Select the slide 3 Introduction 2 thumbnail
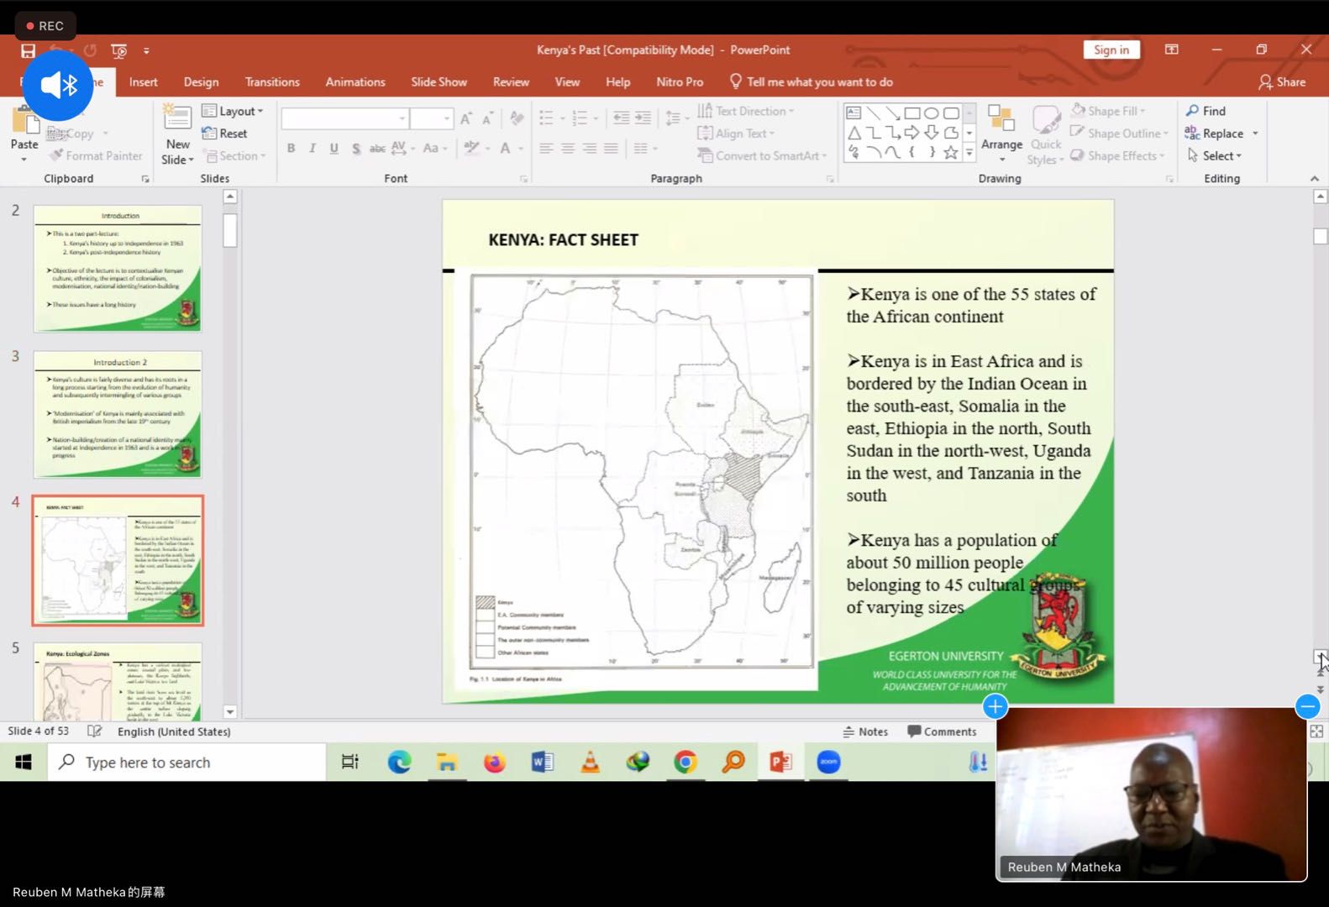Image resolution: width=1329 pixels, height=907 pixels. [118, 415]
